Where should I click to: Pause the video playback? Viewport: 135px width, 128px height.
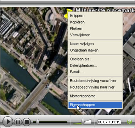[x=18, y=122]
